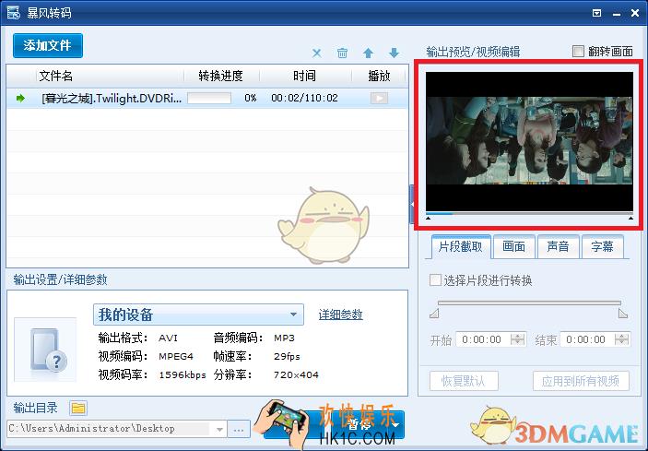Move file down with the down arrow icon
The image size is (648, 451).
pyautogui.click(x=394, y=53)
